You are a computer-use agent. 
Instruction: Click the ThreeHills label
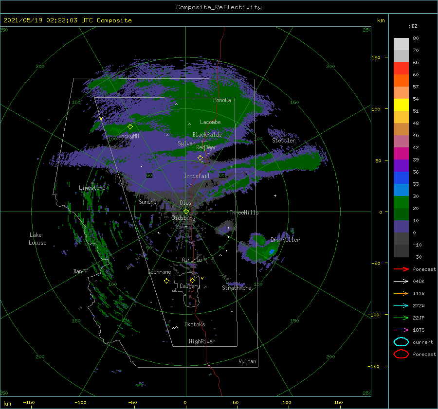pyautogui.click(x=244, y=213)
